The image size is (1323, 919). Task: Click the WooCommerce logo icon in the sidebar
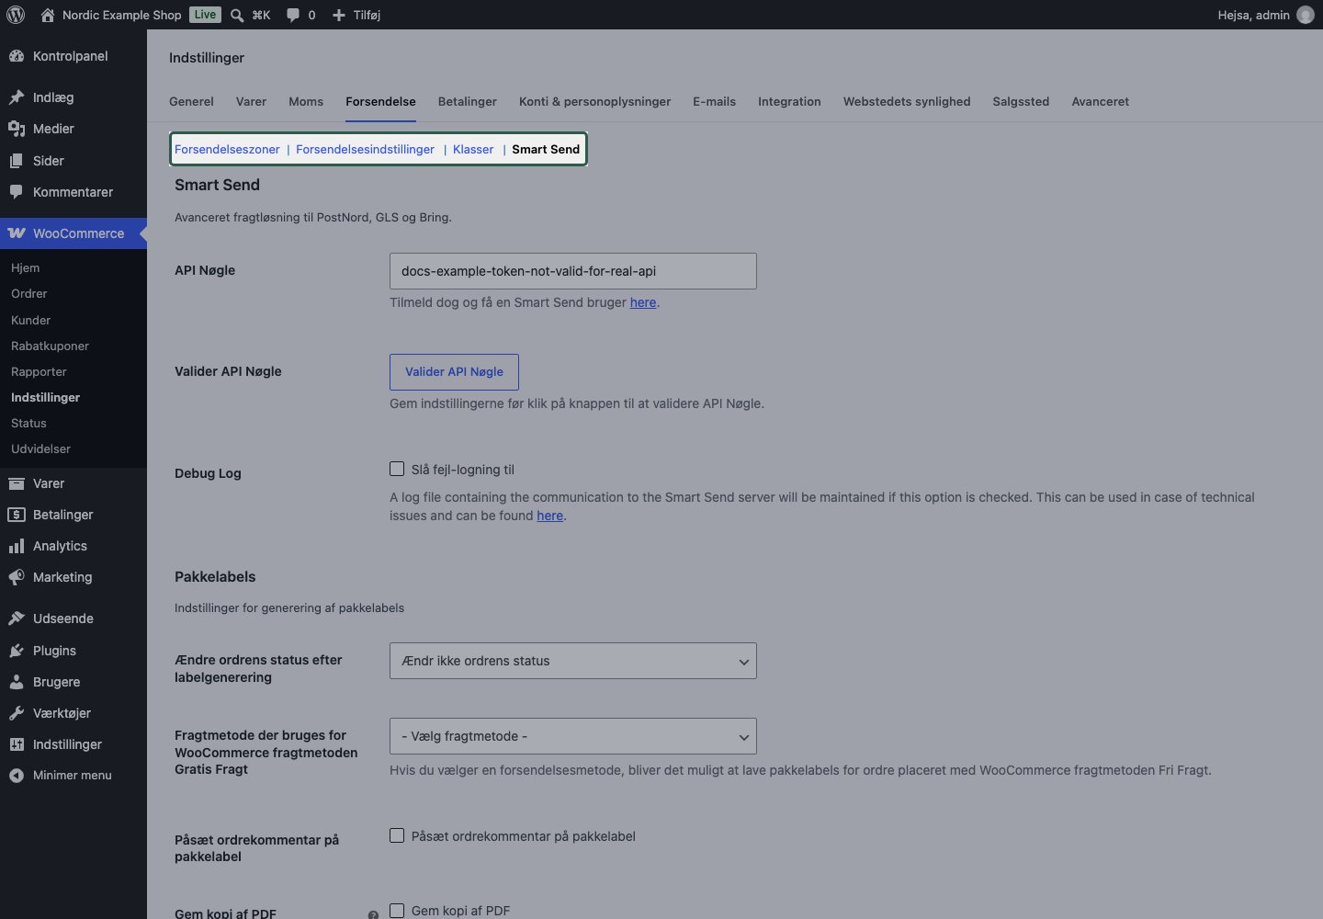pyautogui.click(x=17, y=233)
